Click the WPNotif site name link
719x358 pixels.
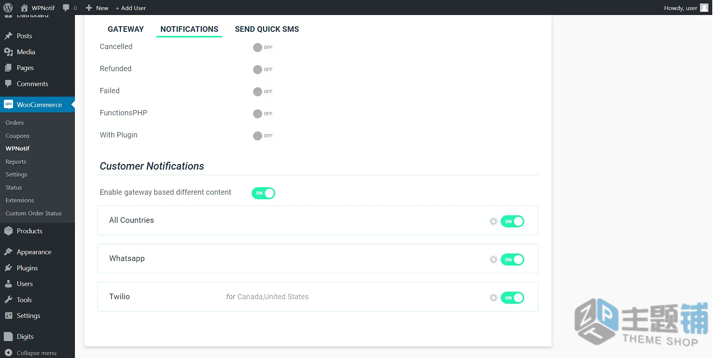[43, 8]
